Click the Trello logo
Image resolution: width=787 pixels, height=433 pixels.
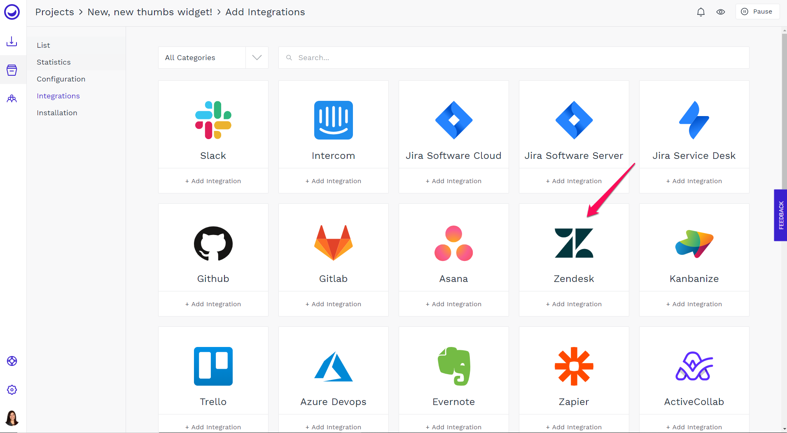[213, 366]
